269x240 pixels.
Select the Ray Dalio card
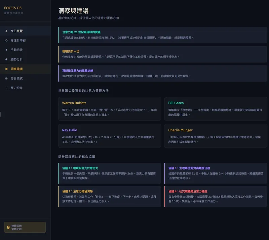[x=110, y=136]
